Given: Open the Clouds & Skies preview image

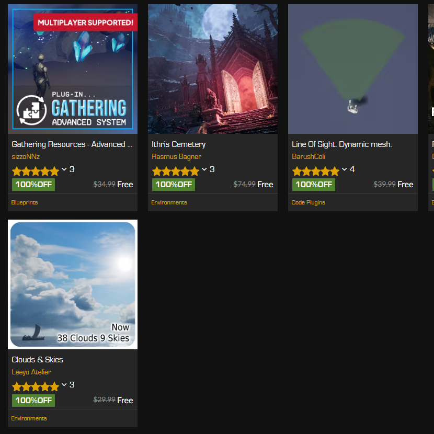Looking at the screenshot, I should pos(73,284).
